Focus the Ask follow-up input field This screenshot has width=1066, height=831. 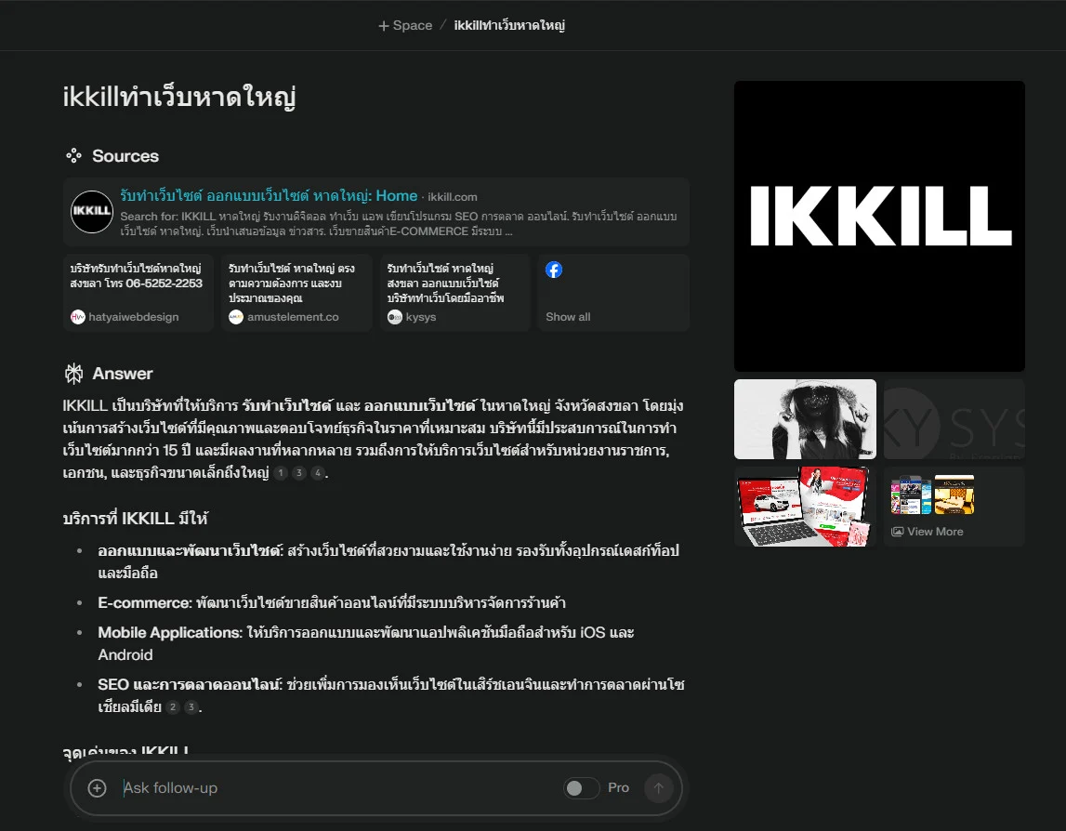tap(335, 788)
